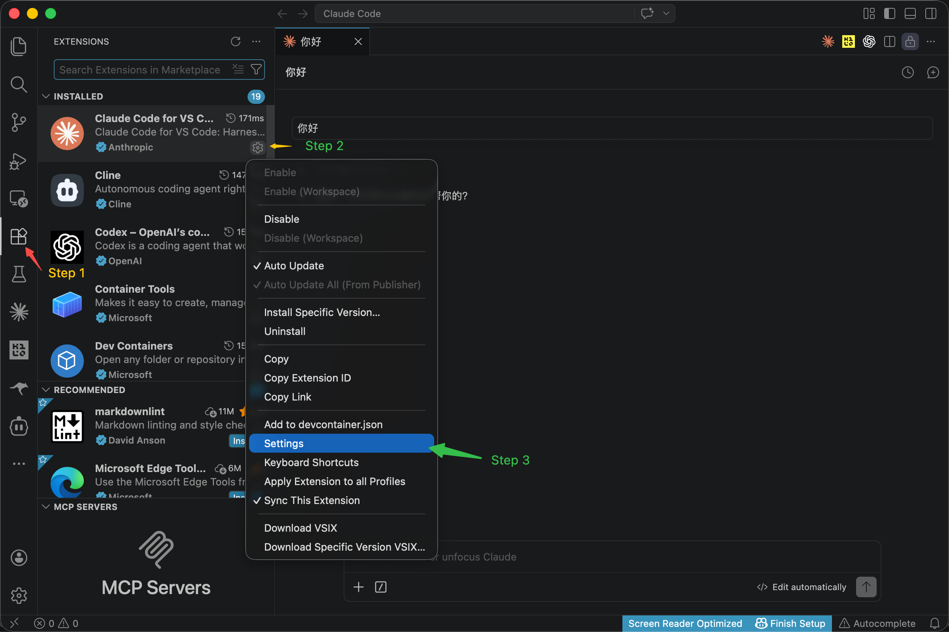The height and width of the screenshot is (632, 949).
Task: Navigate forward with title bar arrow
Action: (302, 14)
